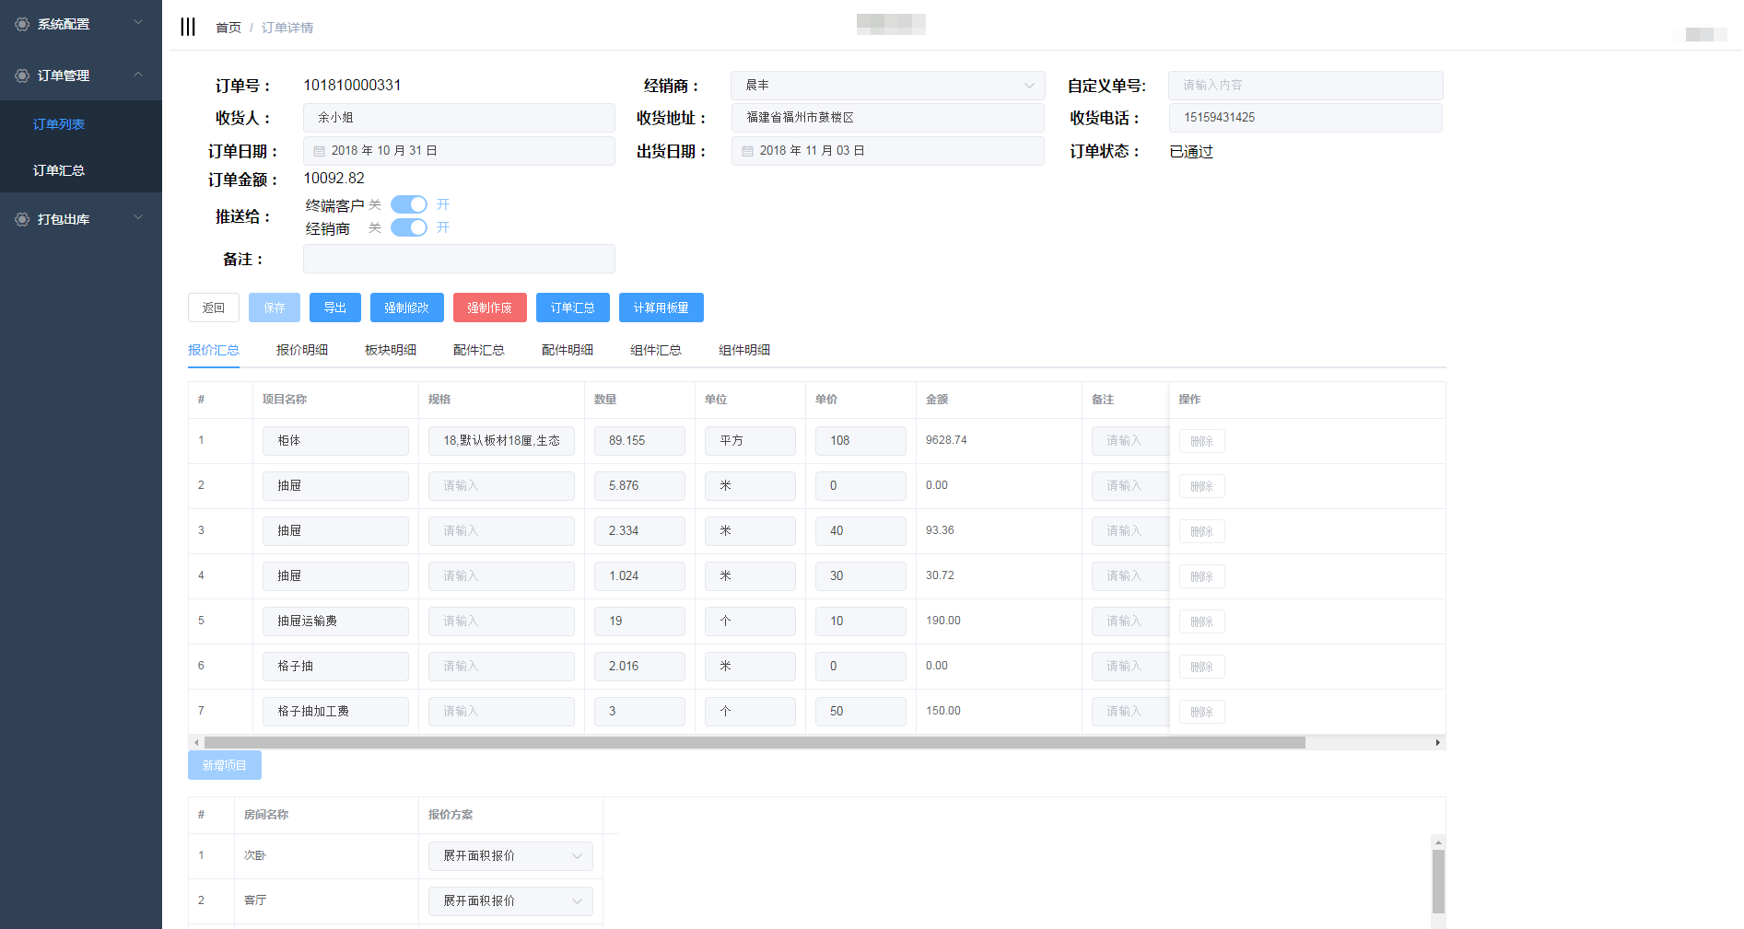Click the 系统配置 gear icon in sidebar

pyautogui.click(x=22, y=24)
